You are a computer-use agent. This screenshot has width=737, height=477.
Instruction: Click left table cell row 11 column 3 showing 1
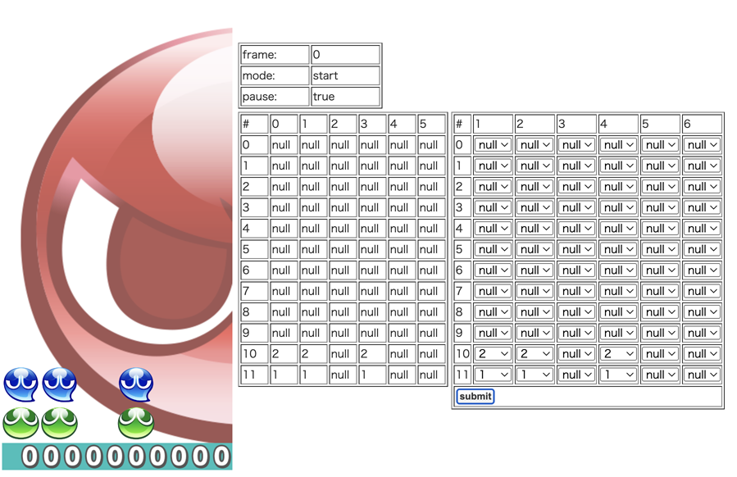point(372,375)
